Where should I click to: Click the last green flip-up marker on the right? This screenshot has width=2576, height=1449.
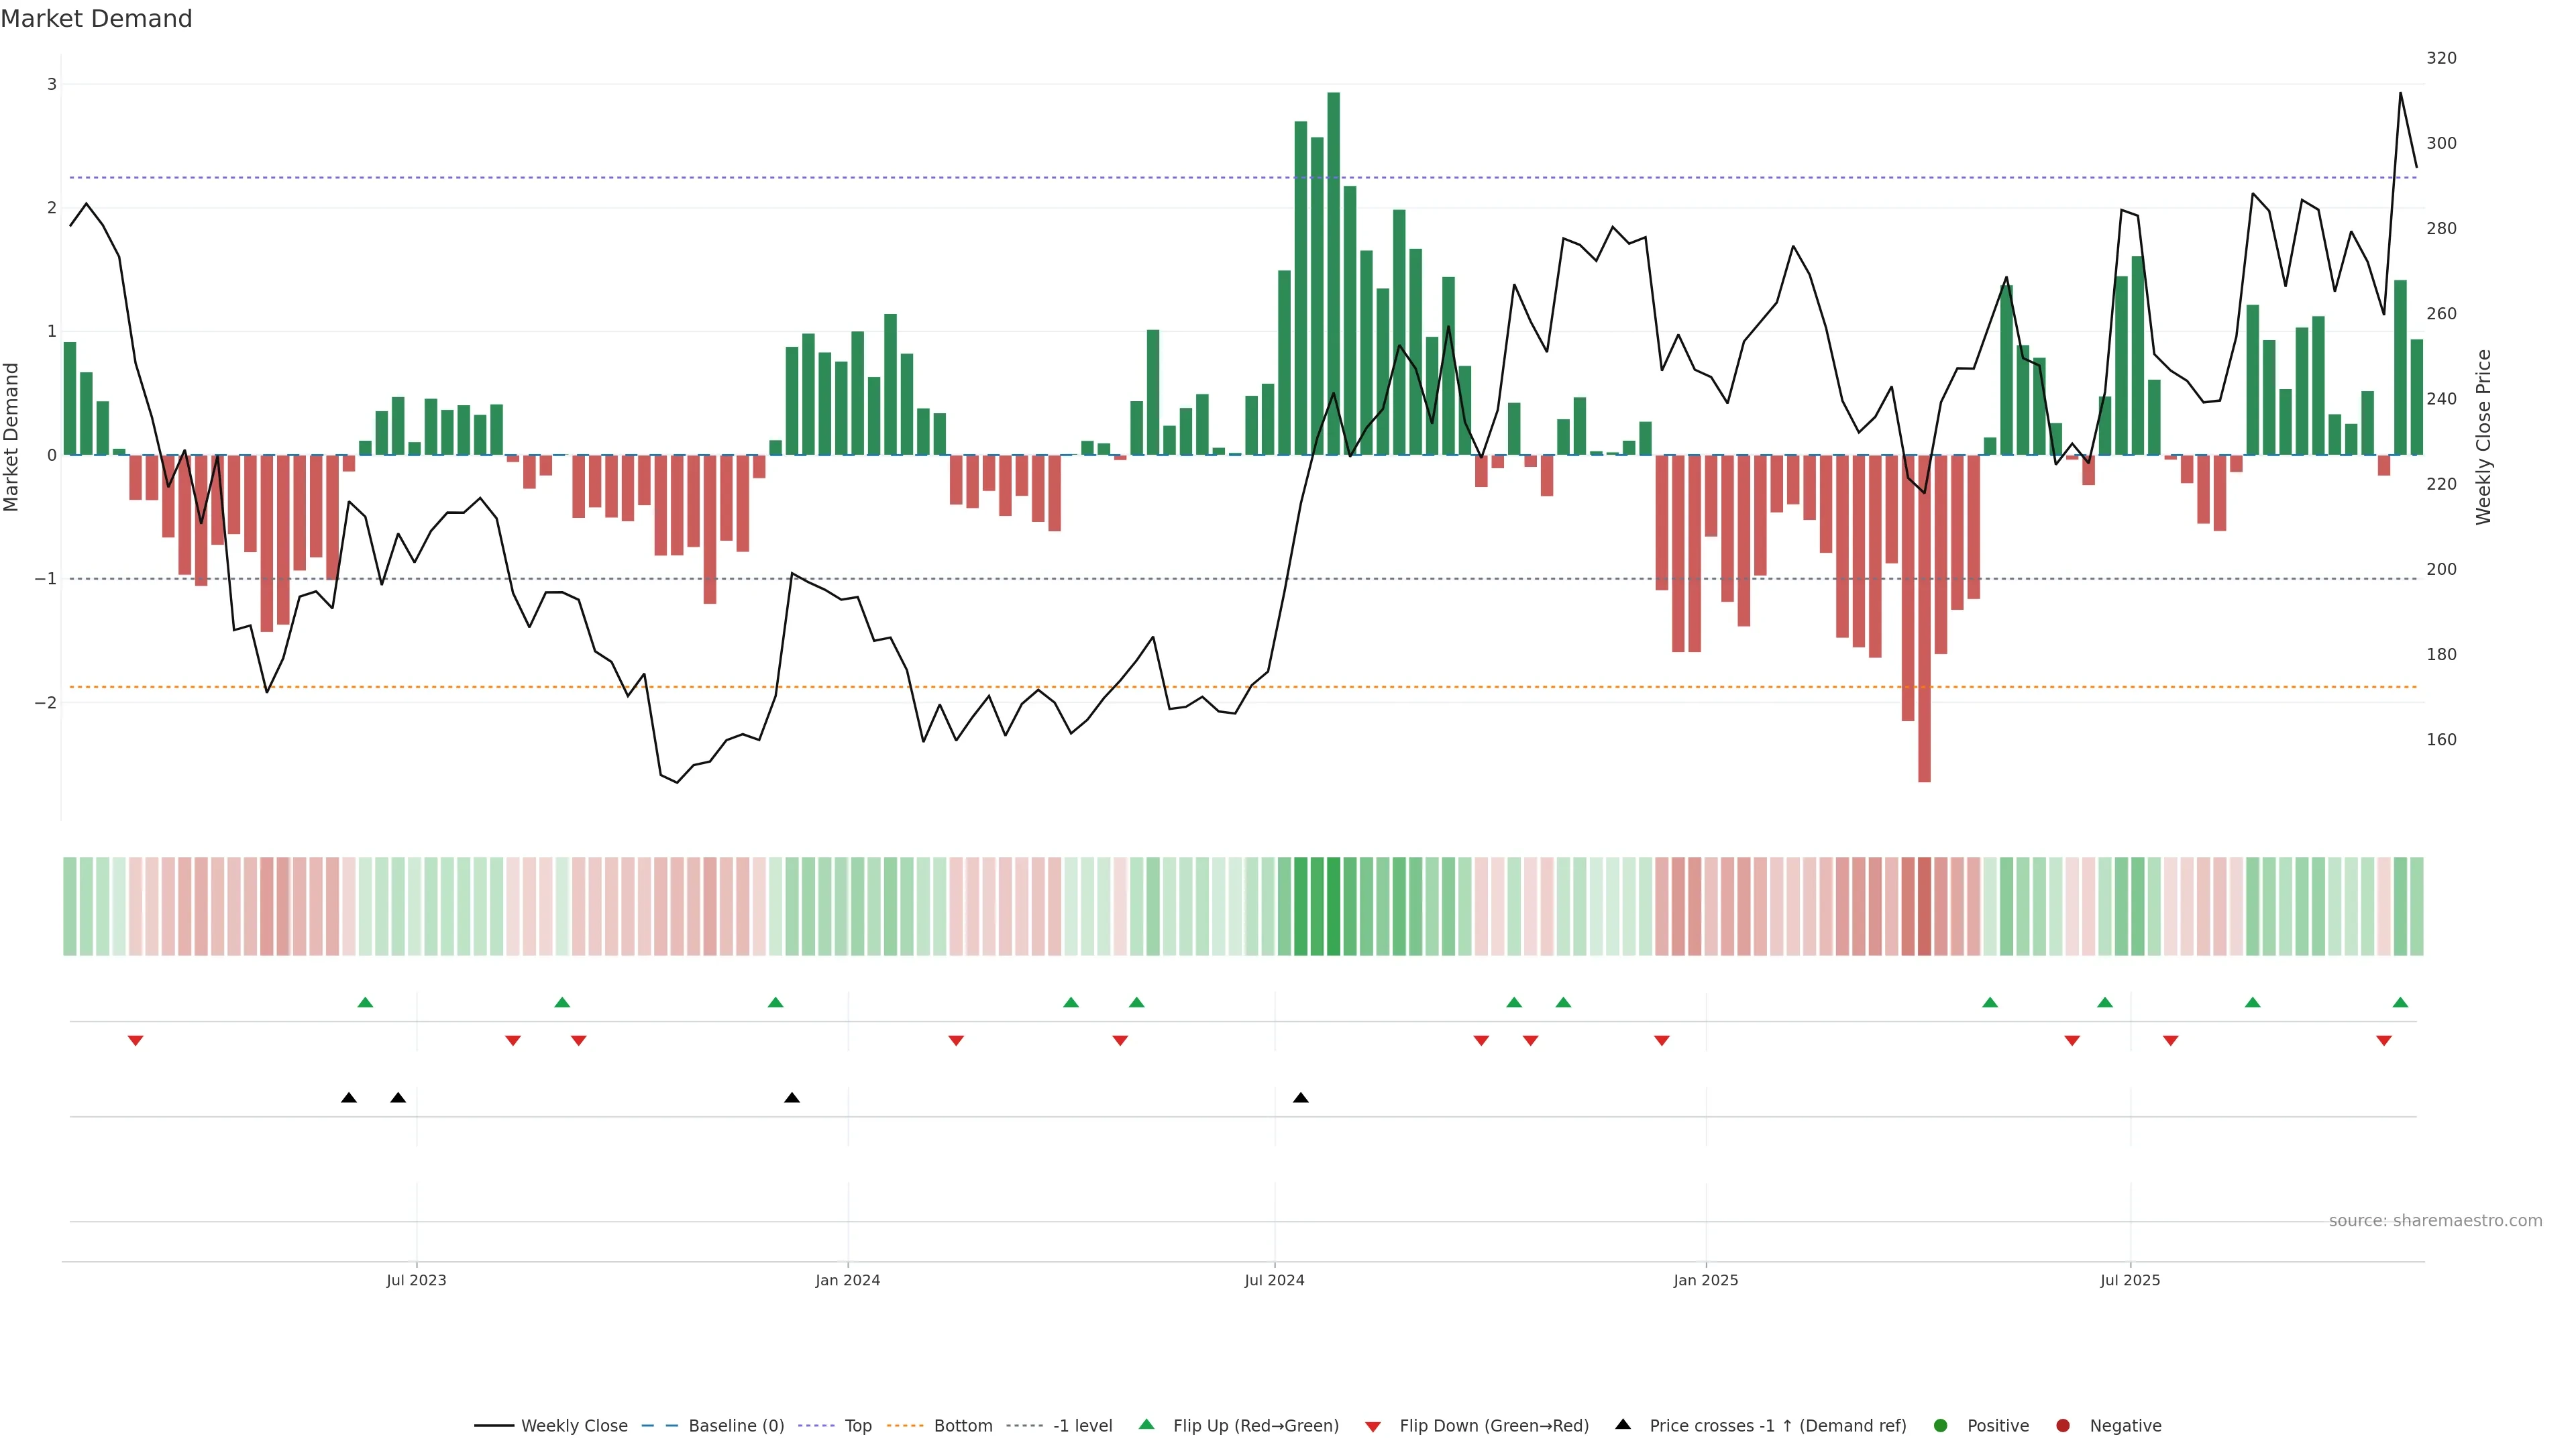(x=2400, y=1002)
